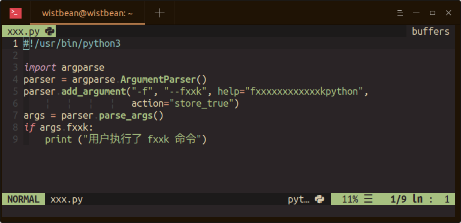Click the "store_true" string on line 6
The height and width of the screenshot is (223, 461).
coord(200,104)
